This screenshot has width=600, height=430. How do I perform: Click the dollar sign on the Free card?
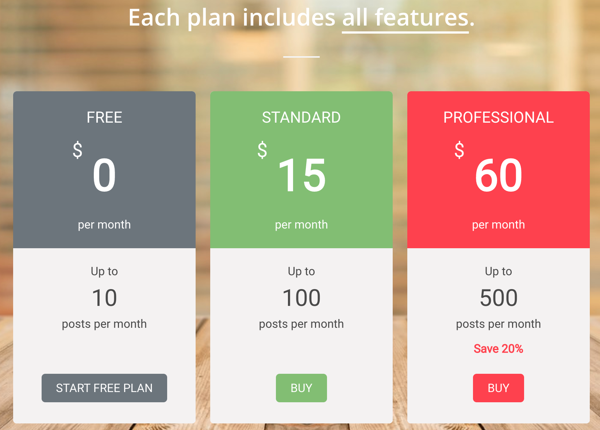pyautogui.click(x=77, y=150)
